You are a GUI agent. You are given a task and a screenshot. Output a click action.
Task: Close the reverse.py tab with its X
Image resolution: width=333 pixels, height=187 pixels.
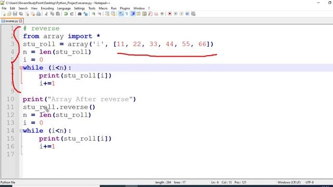tap(20, 21)
